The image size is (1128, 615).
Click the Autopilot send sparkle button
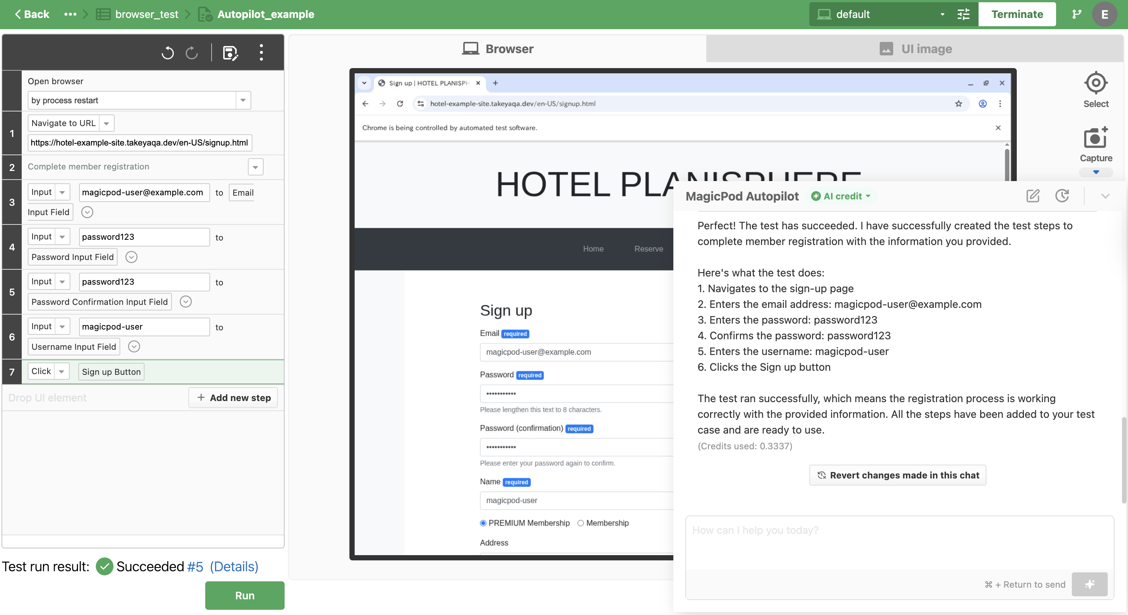[1089, 584]
